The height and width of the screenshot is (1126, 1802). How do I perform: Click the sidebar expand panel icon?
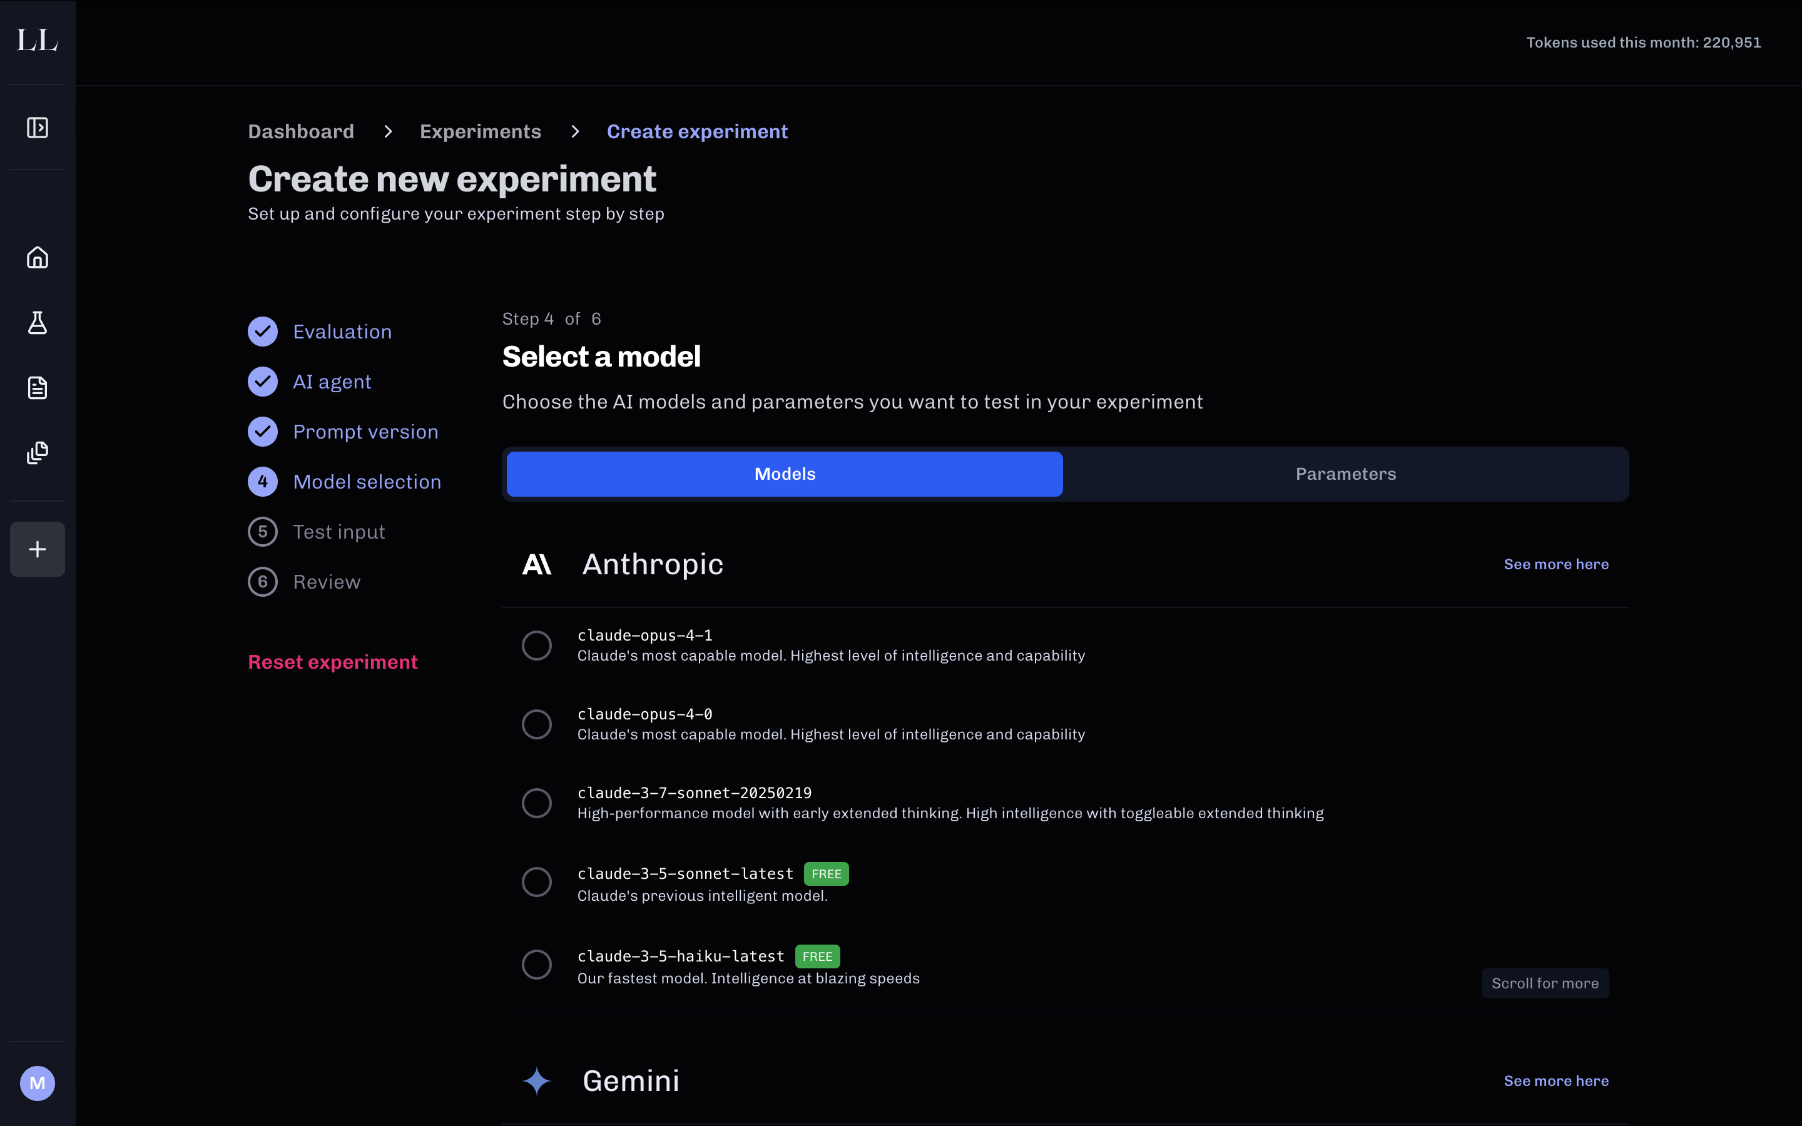coord(38,128)
